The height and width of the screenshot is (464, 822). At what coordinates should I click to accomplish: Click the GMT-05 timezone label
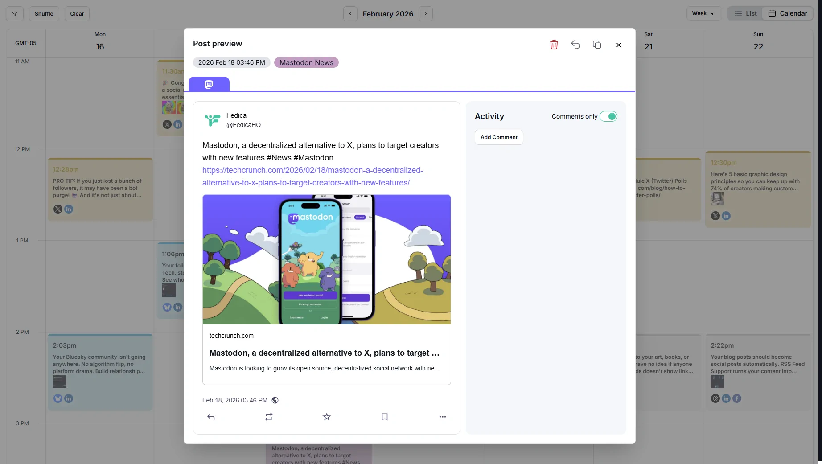pyautogui.click(x=26, y=43)
